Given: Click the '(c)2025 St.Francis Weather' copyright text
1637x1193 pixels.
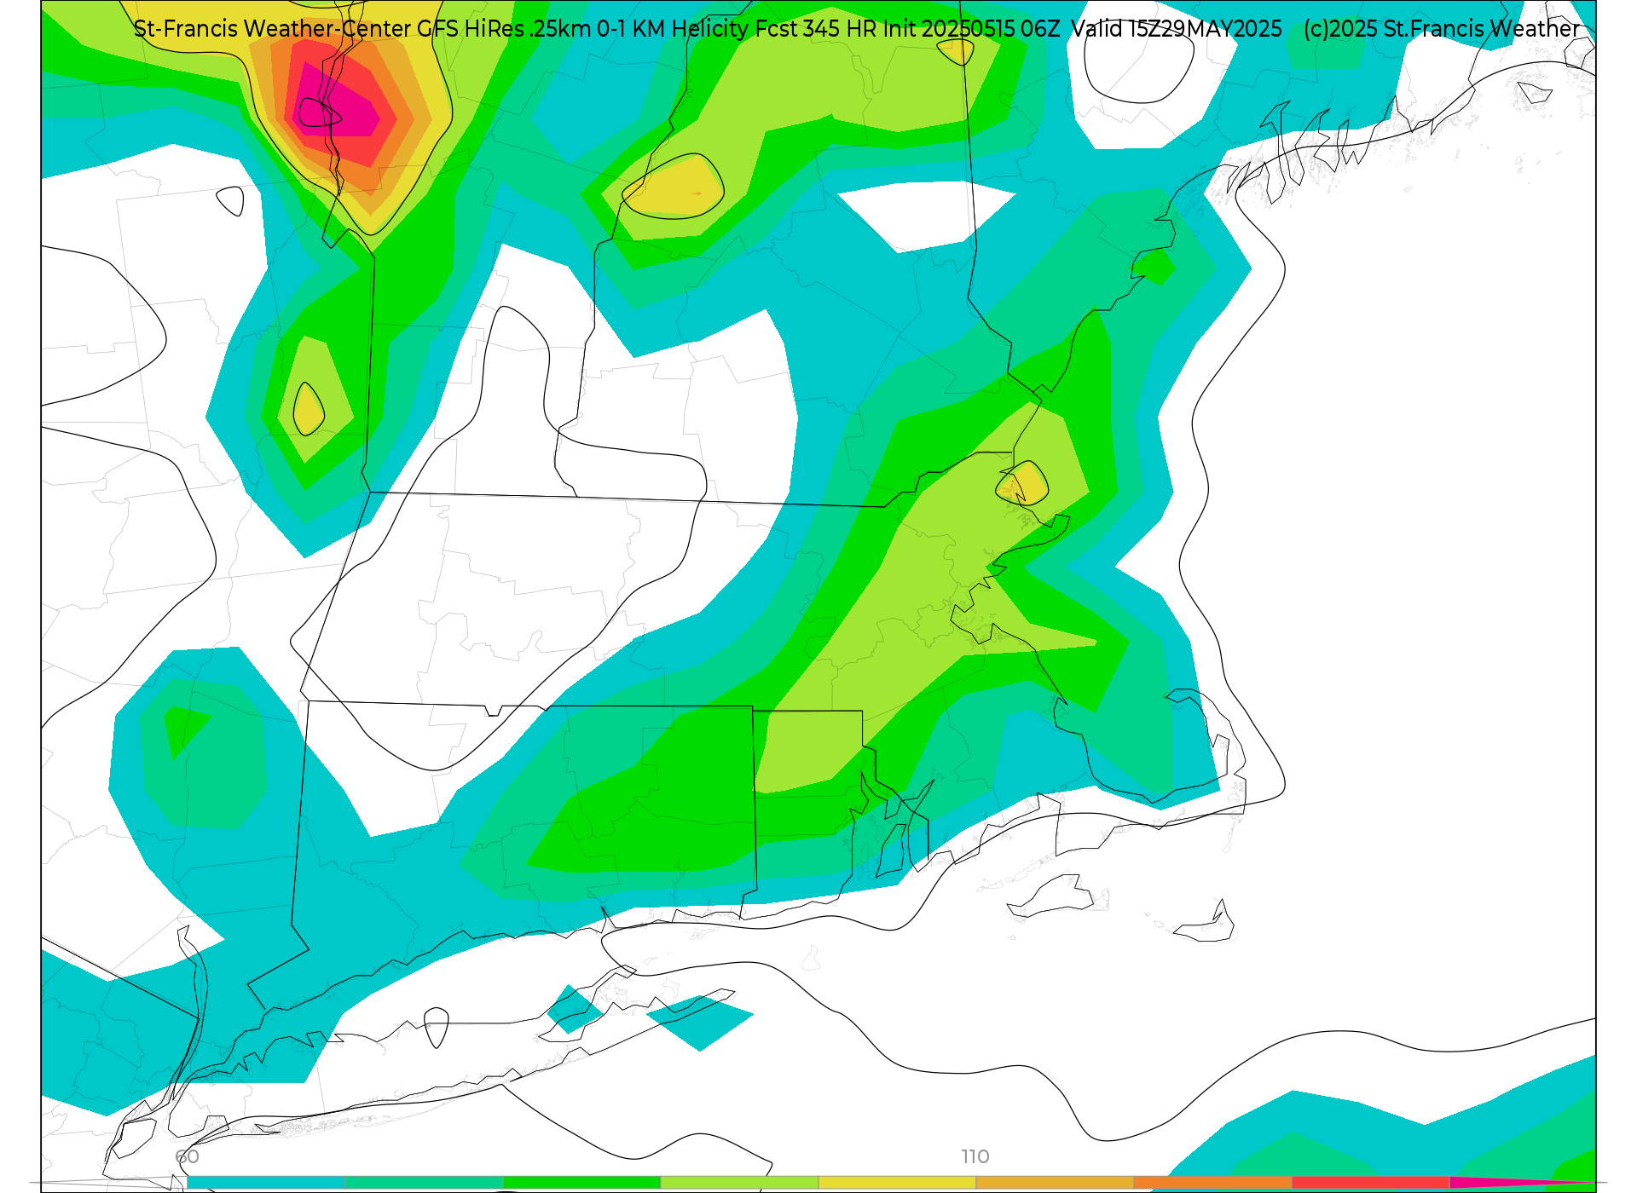Looking at the screenshot, I should point(1442,29).
